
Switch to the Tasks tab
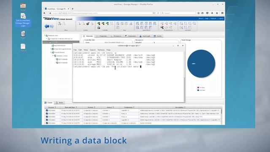(59, 103)
